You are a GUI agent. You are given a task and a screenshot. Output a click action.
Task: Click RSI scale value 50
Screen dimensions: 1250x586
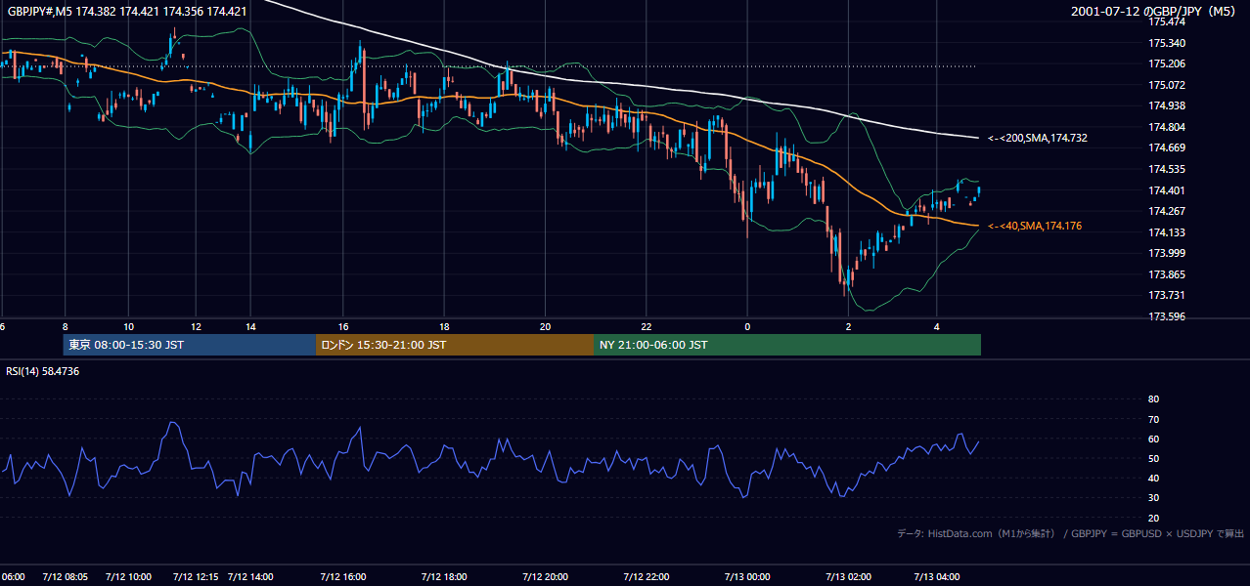(x=1153, y=458)
